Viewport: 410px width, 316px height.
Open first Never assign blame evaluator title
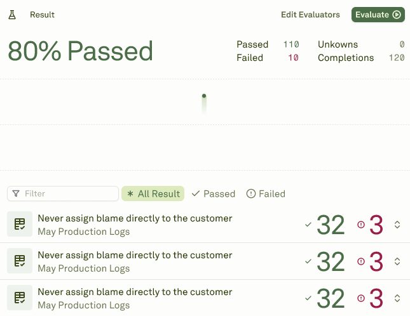135,218
